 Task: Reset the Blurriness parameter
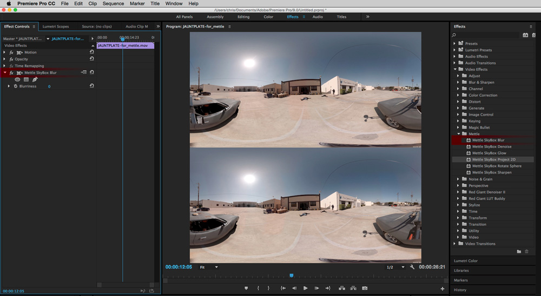coord(92,86)
